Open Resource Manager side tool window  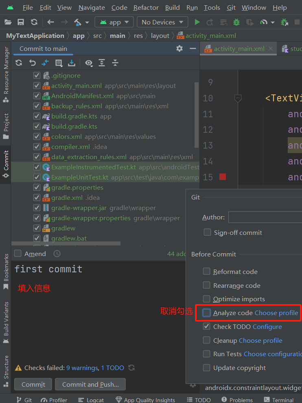(x=6, y=74)
